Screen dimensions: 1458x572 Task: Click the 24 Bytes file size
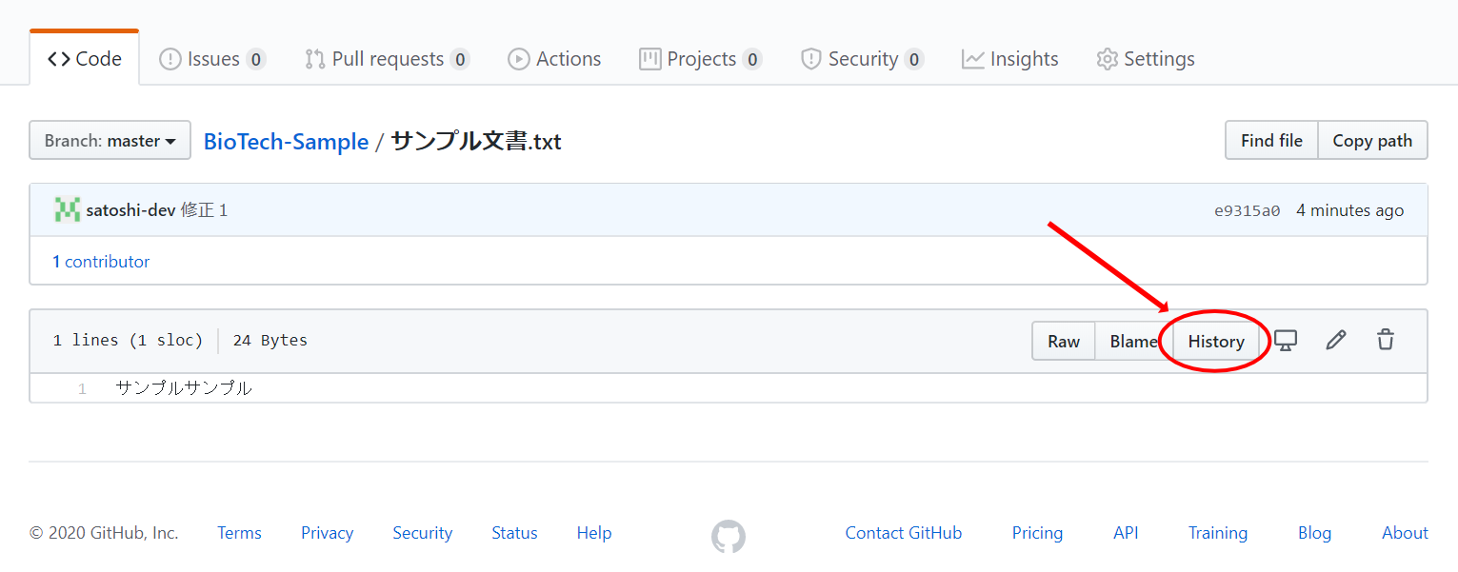tap(270, 341)
